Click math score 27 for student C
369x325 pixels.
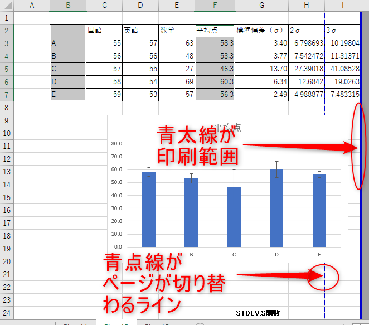[x=177, y=69]
